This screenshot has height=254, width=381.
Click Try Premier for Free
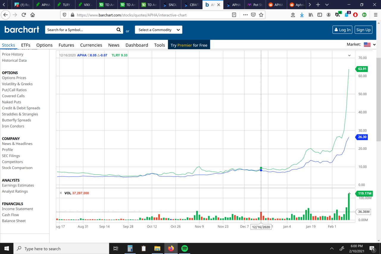point(189,45)
